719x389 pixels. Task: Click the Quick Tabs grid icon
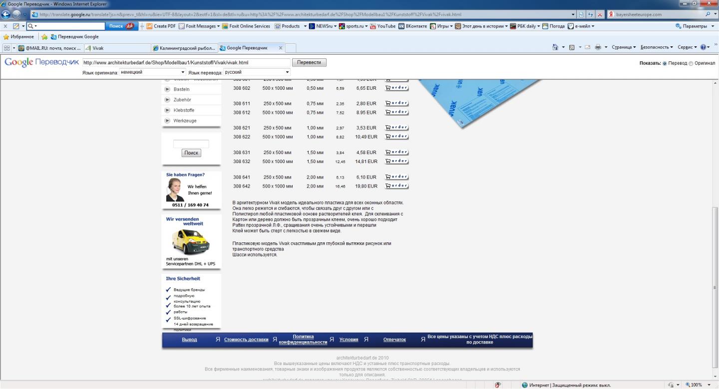point(6,48)
